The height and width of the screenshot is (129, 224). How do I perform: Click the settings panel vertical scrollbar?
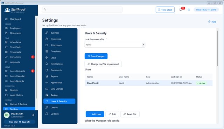point(218,49)
